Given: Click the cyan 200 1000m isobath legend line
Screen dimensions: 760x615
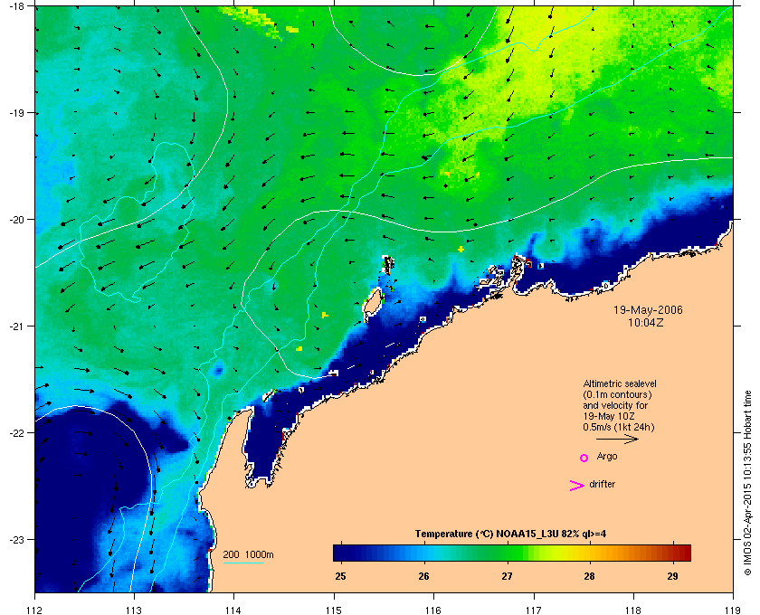Looking at the screenshot, I should (x=242, y=563).
